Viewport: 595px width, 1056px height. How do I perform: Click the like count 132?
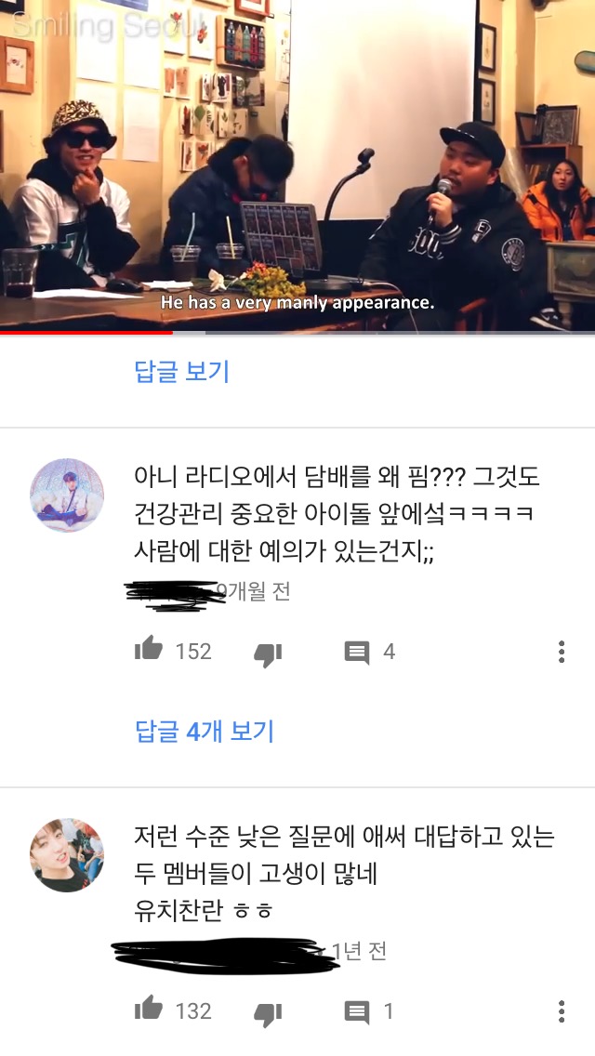point(193,1010)
